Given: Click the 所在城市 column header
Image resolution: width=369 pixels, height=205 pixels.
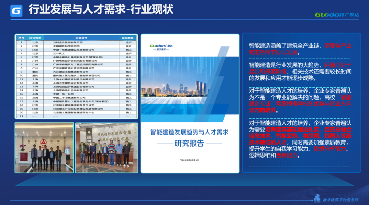Looking at the screenshot, I should pos(35,38).
